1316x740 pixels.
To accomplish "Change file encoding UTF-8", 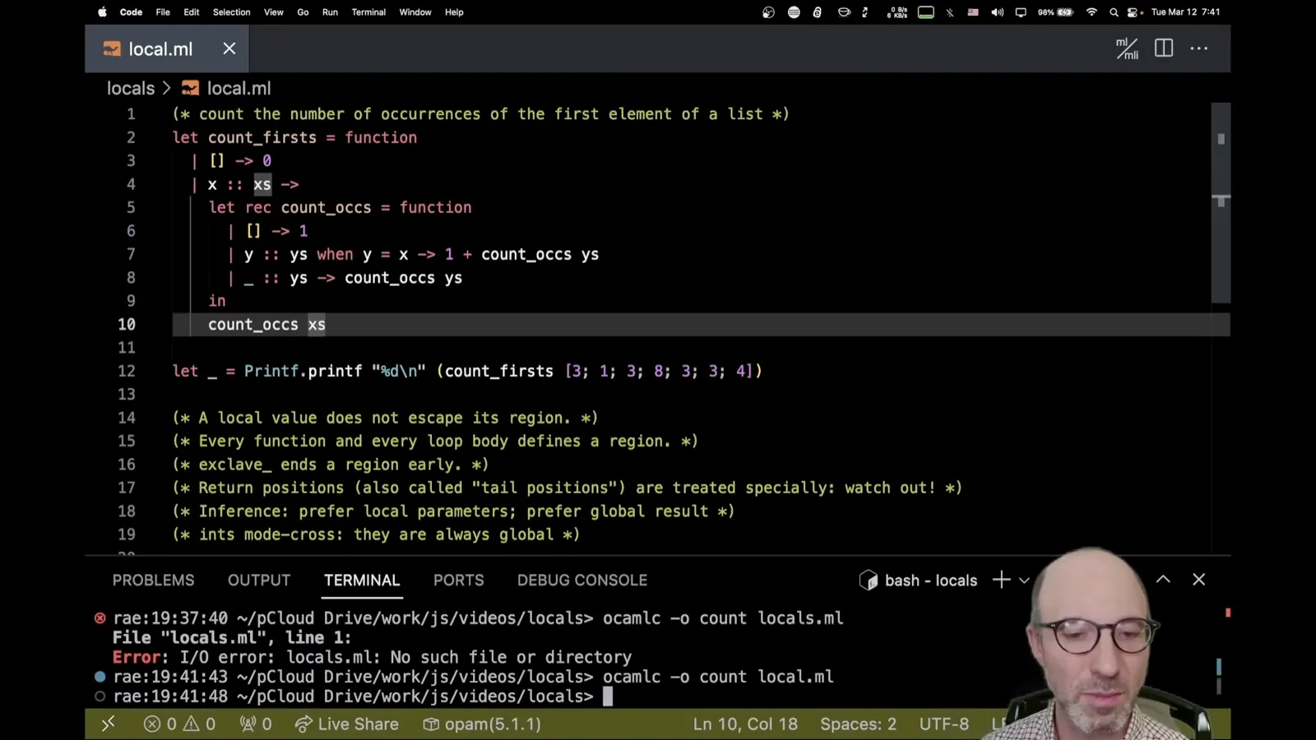I will [x=943, y=724].
